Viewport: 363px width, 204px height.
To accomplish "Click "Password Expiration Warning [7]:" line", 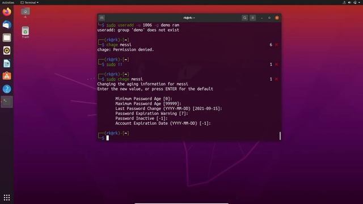I will pyautogui.click(x=151, y=113).
